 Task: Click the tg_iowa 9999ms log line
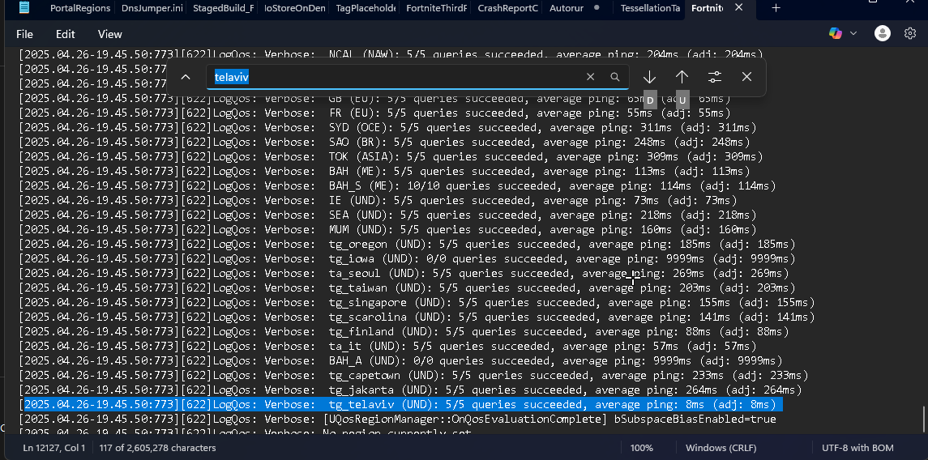[407, 259]
